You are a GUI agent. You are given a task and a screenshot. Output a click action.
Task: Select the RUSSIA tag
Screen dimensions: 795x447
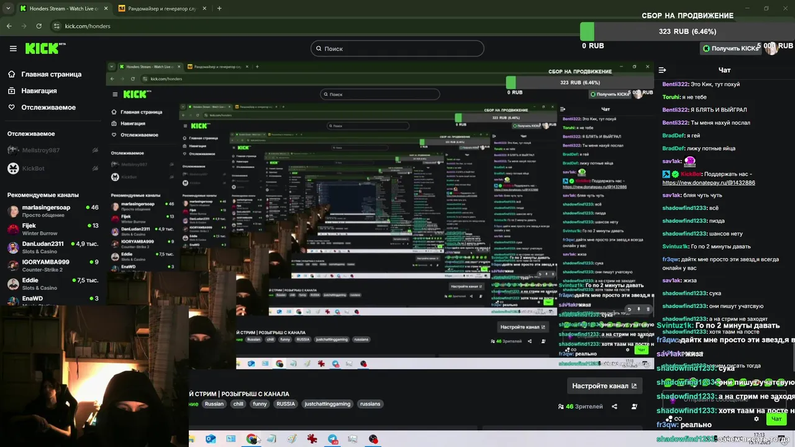click(x=286, y=404)
